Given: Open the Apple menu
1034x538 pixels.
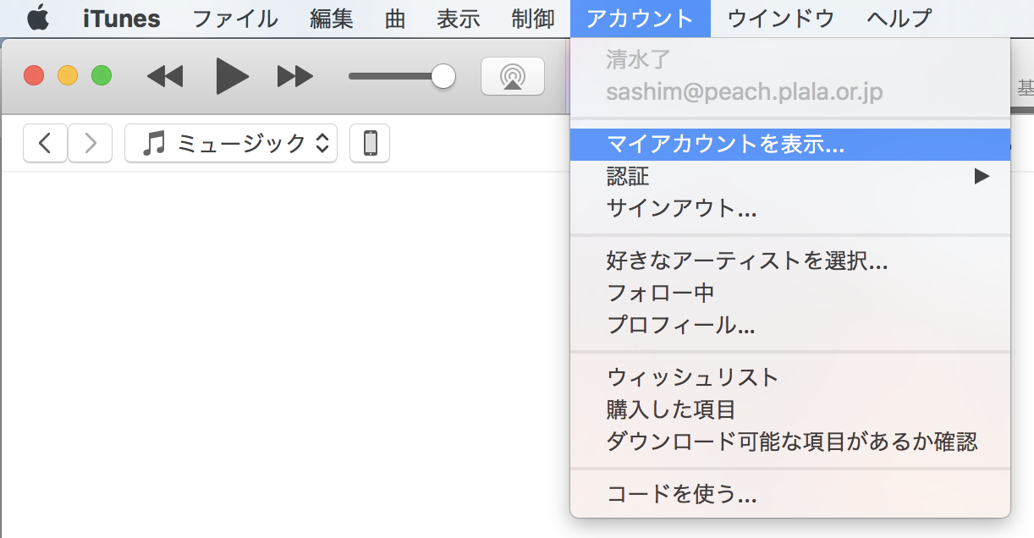Looking at the screenshot, I should [37, 18].
